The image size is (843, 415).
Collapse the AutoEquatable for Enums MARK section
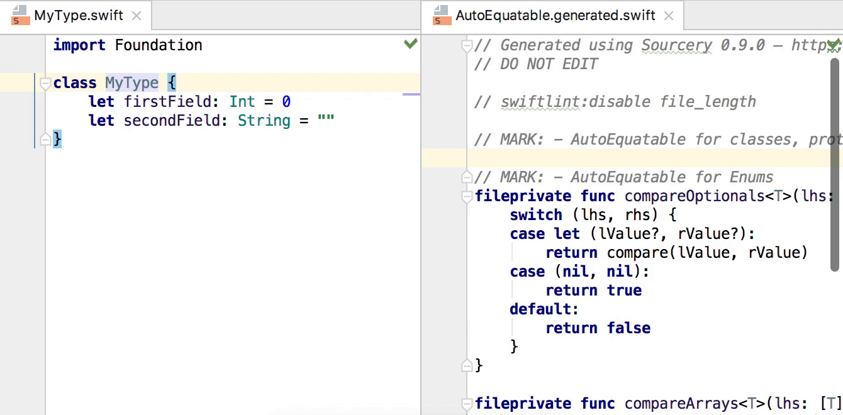click(467, 177)
